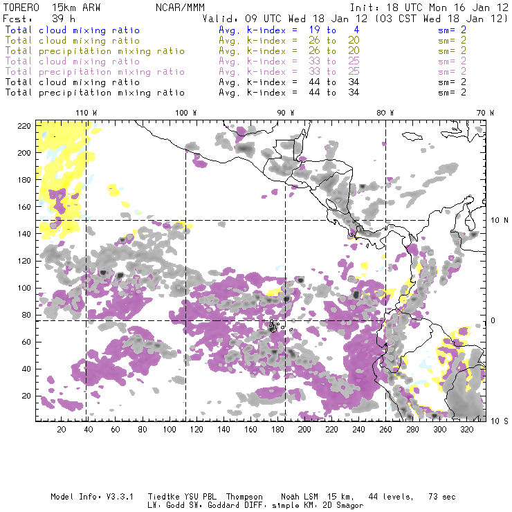Click 'LW: Godd' in the footer

(x=166, y=505)
